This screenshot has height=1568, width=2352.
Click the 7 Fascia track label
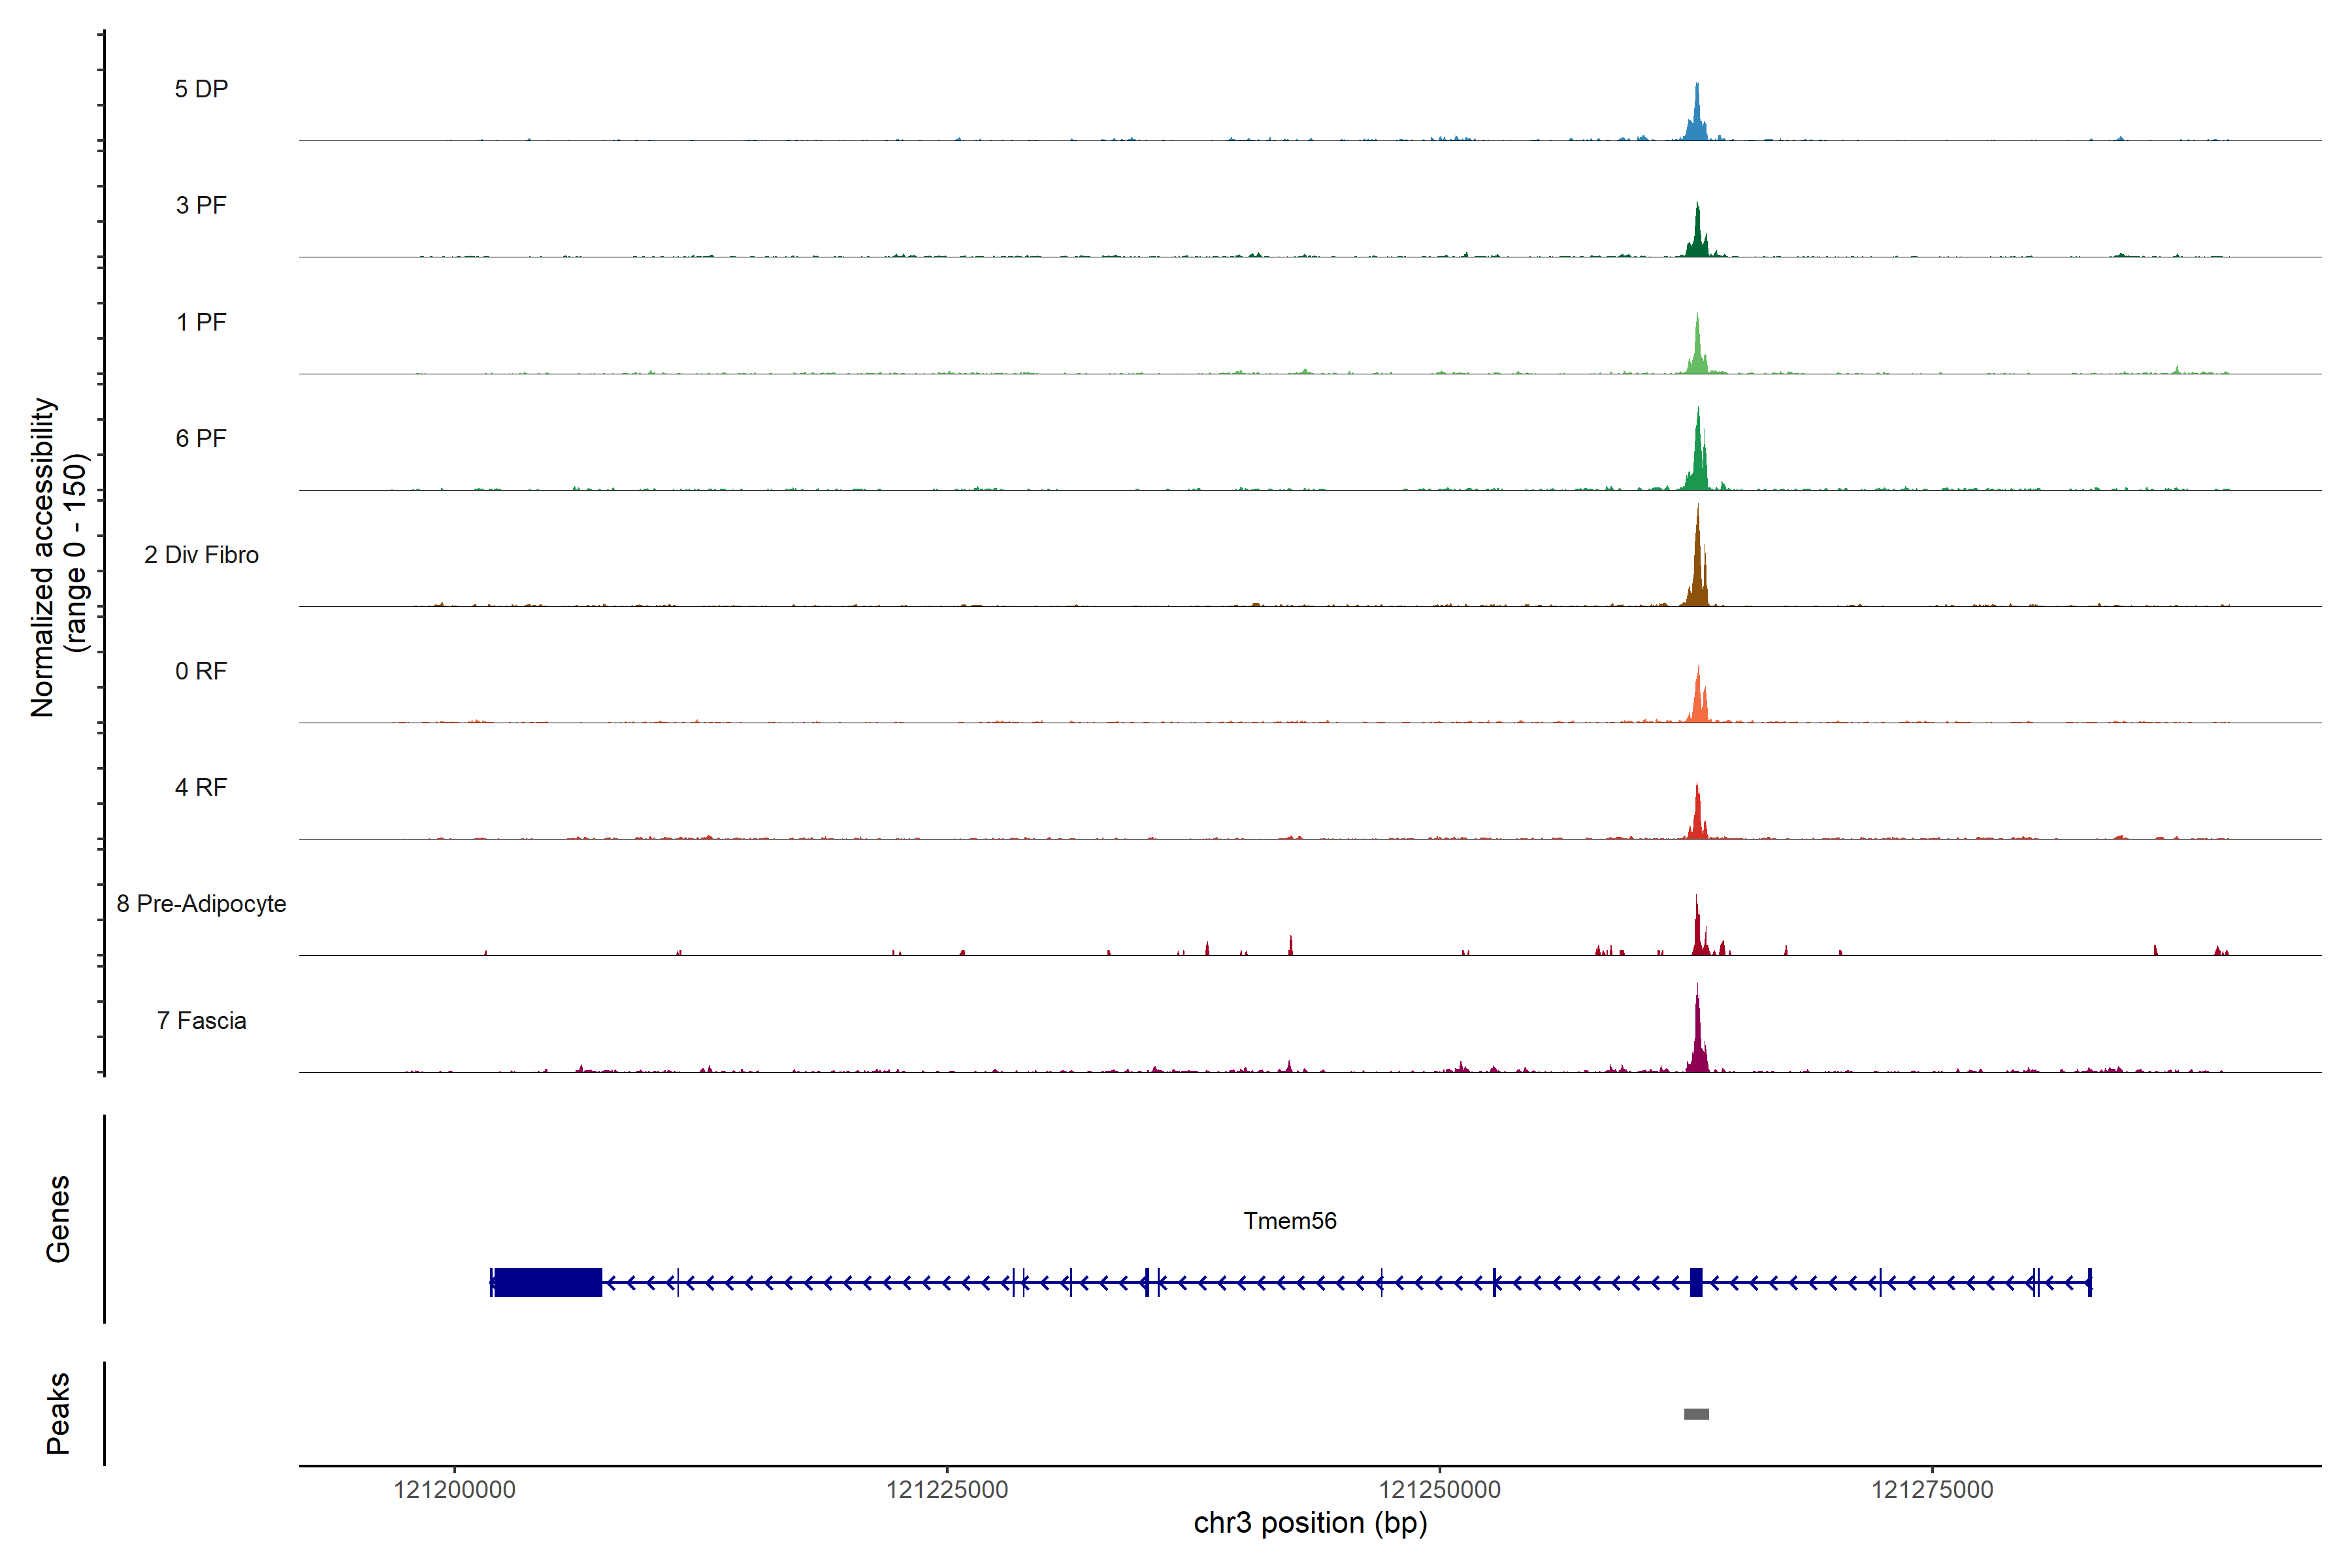tap(201, 1020)
